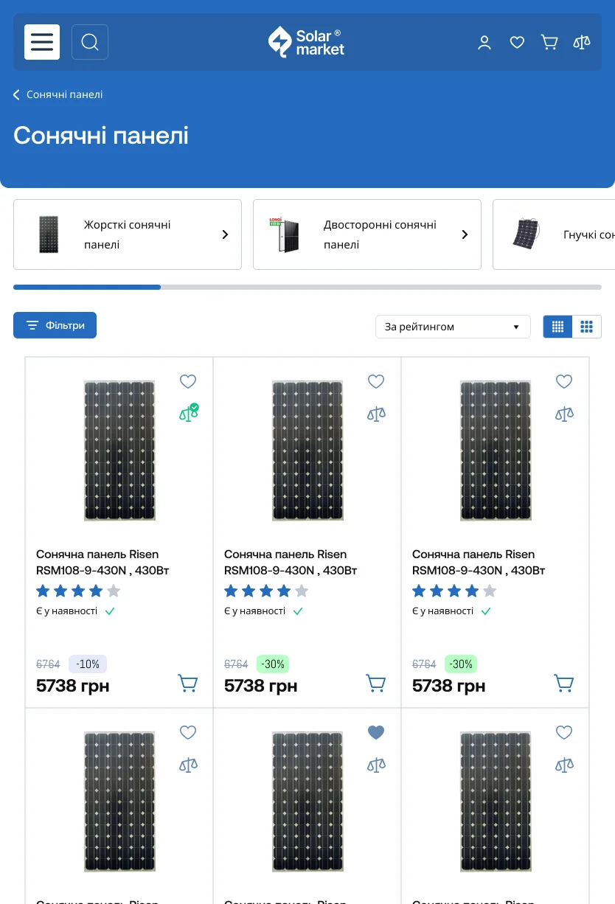Viewport: 615px width, 904px height.
Task: Favorite the first-row right product card
Action: 564,381
